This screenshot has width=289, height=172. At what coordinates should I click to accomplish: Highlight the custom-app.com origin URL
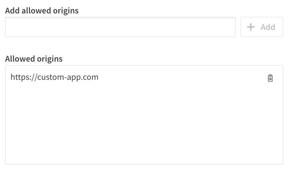54,77
